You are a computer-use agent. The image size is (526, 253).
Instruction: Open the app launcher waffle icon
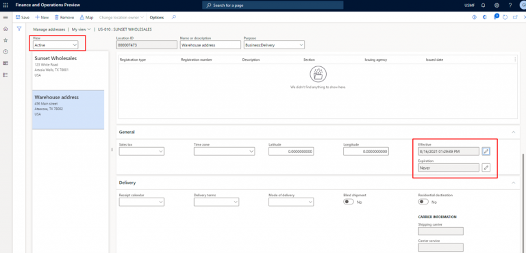(5, 5)
